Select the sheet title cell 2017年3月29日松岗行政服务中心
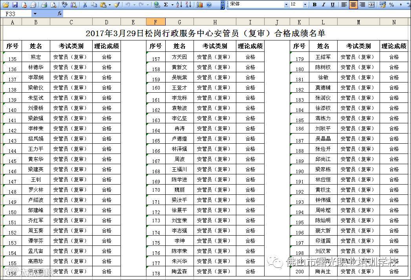 point(206,33)
